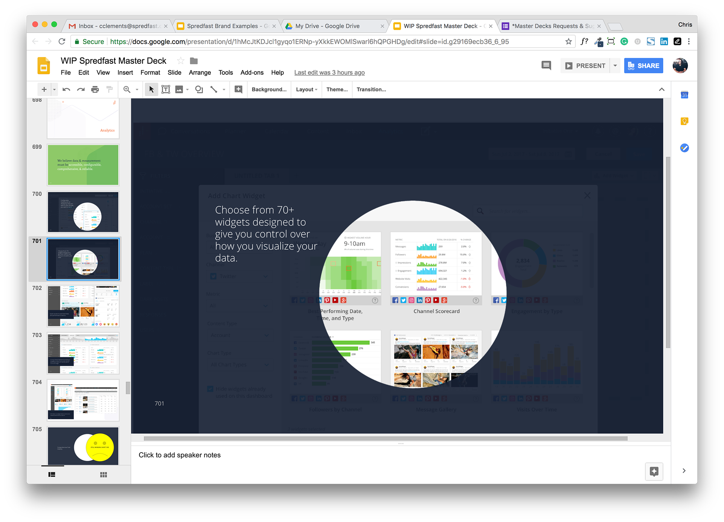The height and width of the screenshot is (522, 724).
Task: Open the Chrome three-dot menu
Action: tap(689, 42)
